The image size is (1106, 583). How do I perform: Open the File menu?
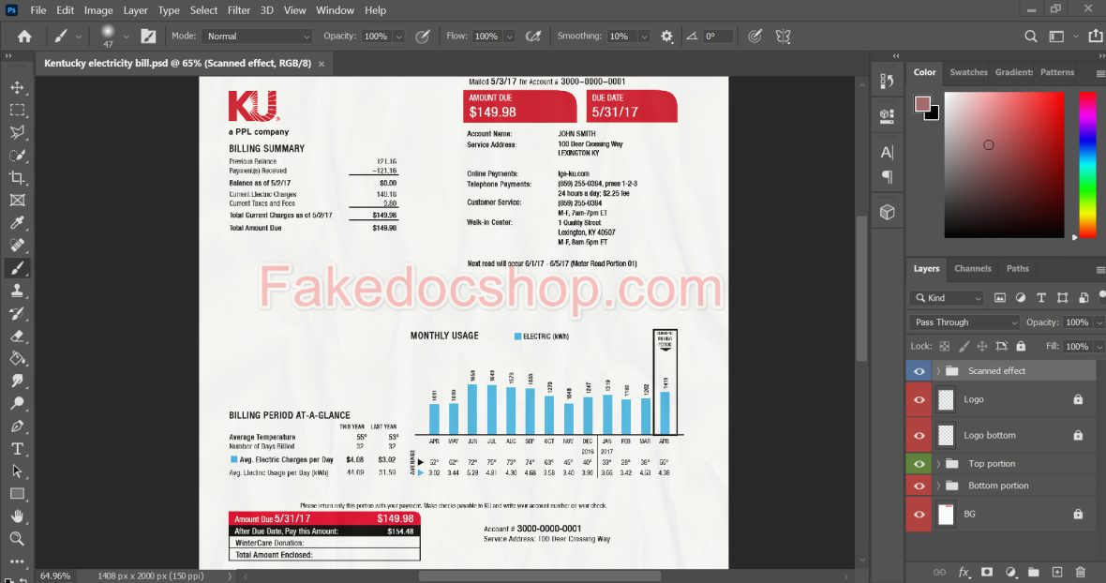pos(38,10)
